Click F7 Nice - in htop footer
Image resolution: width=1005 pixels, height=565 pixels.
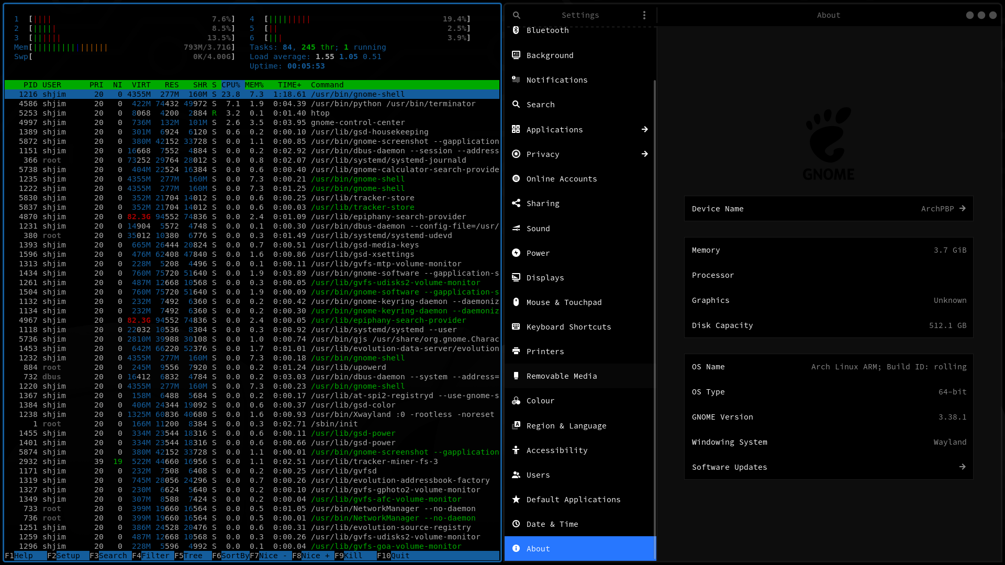(x=271, y=556)
